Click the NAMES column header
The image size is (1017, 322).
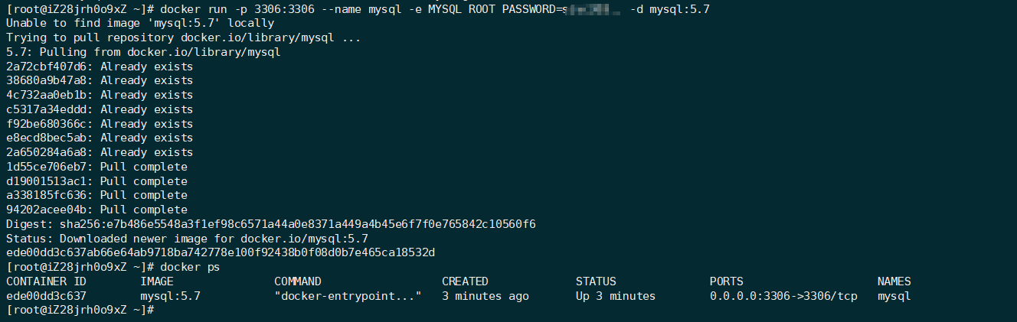pyautogui.click(x=894, y=281)
